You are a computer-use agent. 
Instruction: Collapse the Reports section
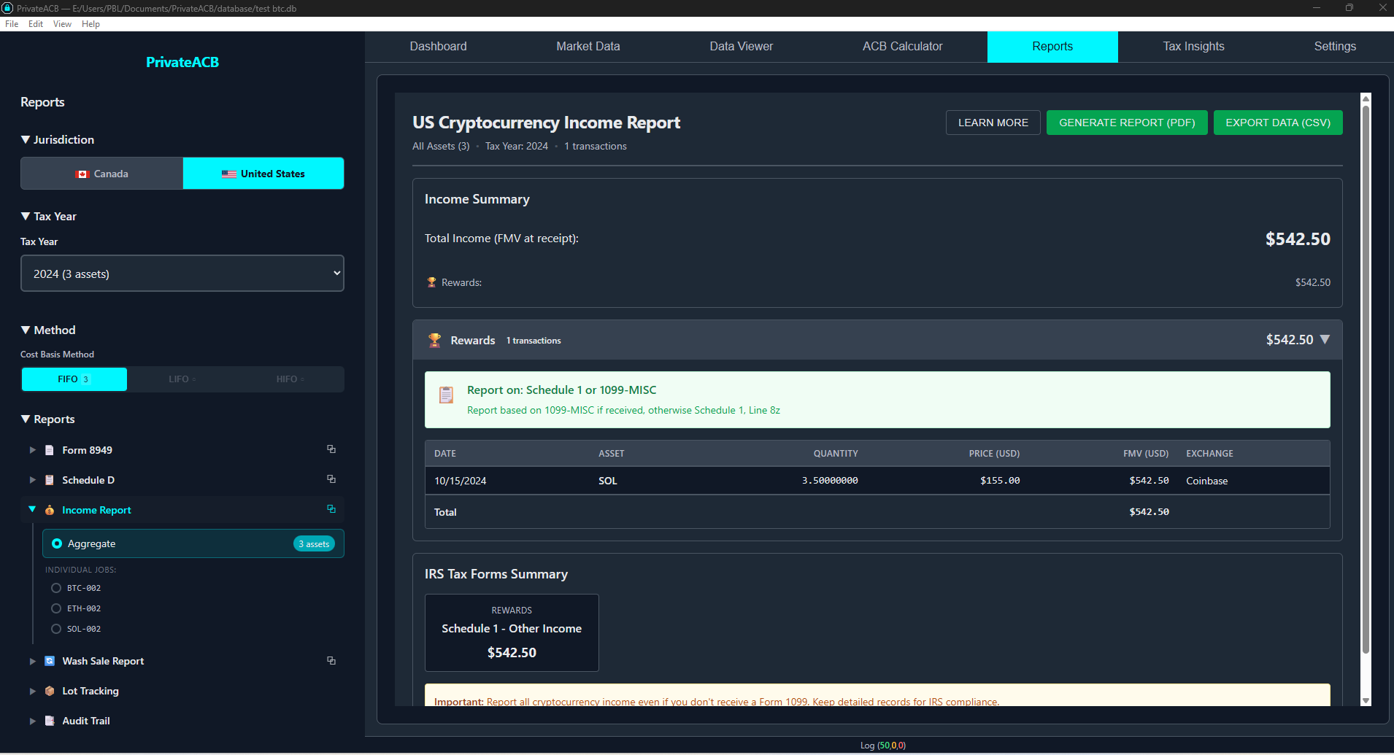26,419
